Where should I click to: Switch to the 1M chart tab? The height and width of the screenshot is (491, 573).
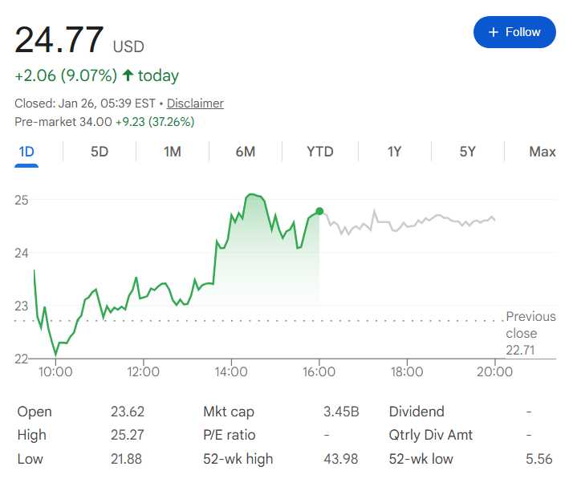pyautogui.click(x=173, y=152)
